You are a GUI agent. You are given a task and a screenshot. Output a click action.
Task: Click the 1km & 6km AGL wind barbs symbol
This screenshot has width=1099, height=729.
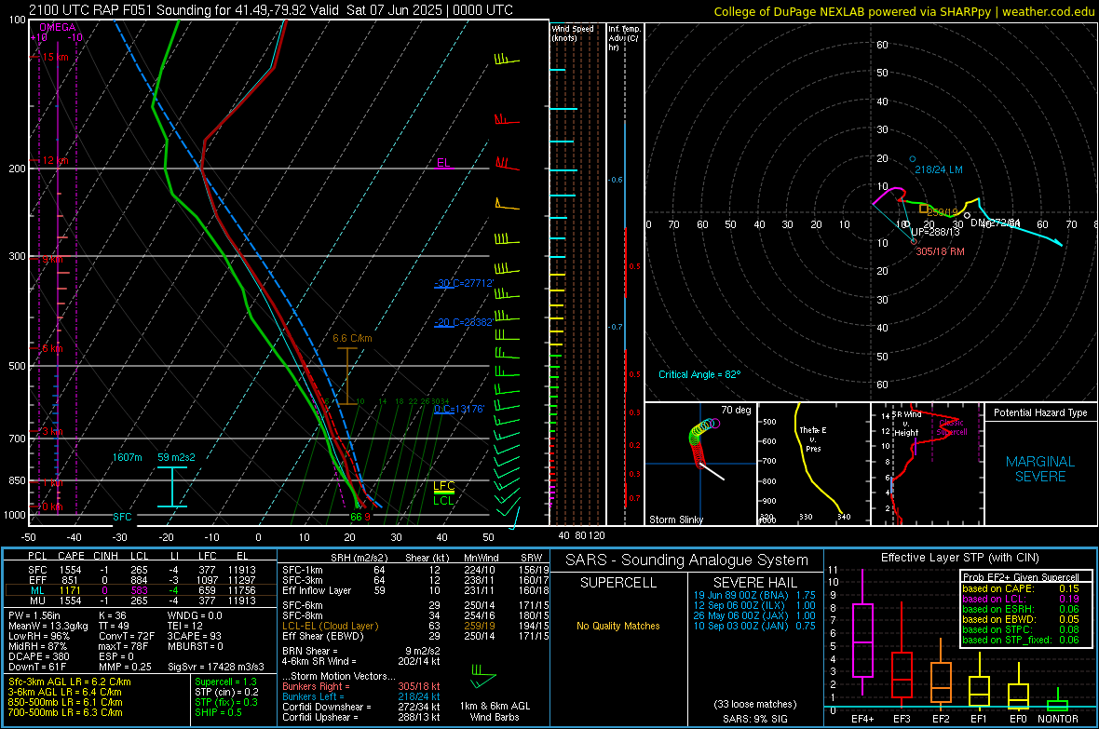pyautogui.click(x=482, y=677)
